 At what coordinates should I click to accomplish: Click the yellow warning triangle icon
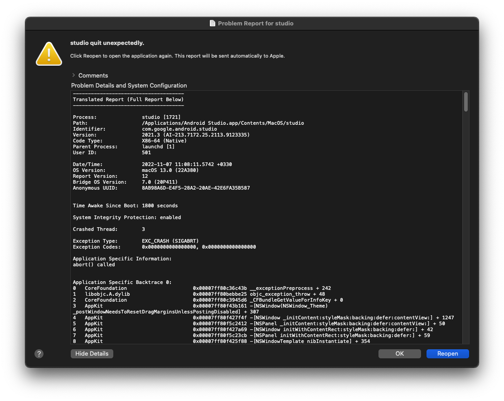49,54
